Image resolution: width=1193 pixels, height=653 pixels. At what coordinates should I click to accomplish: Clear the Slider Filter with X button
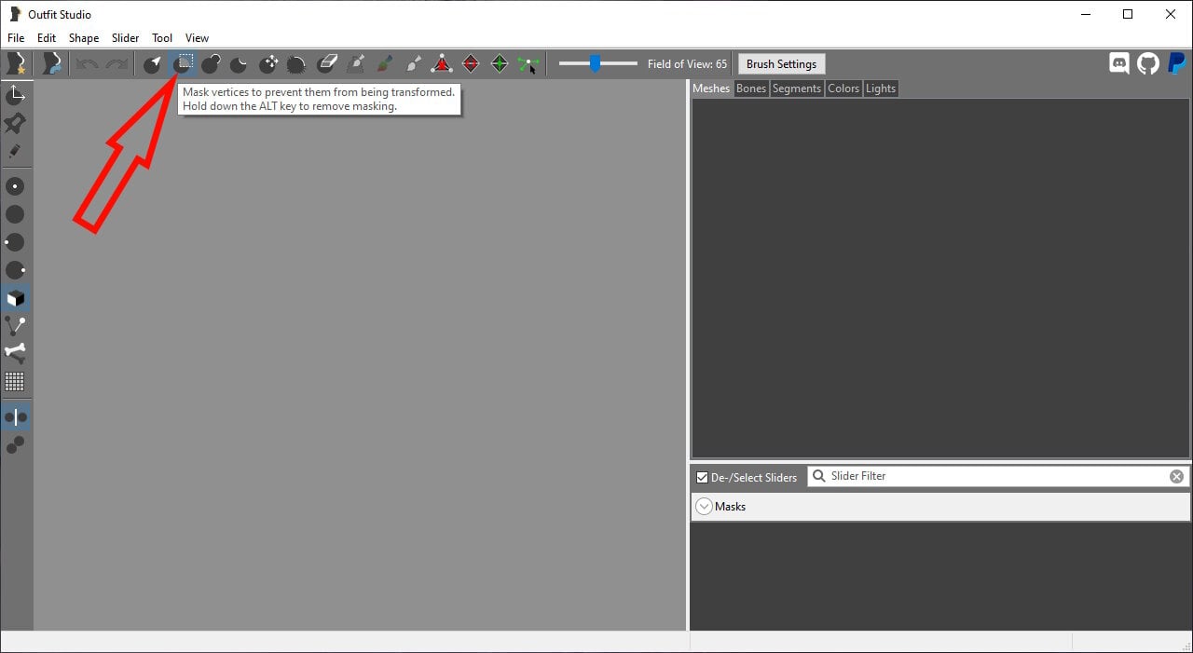[1176, 476]
